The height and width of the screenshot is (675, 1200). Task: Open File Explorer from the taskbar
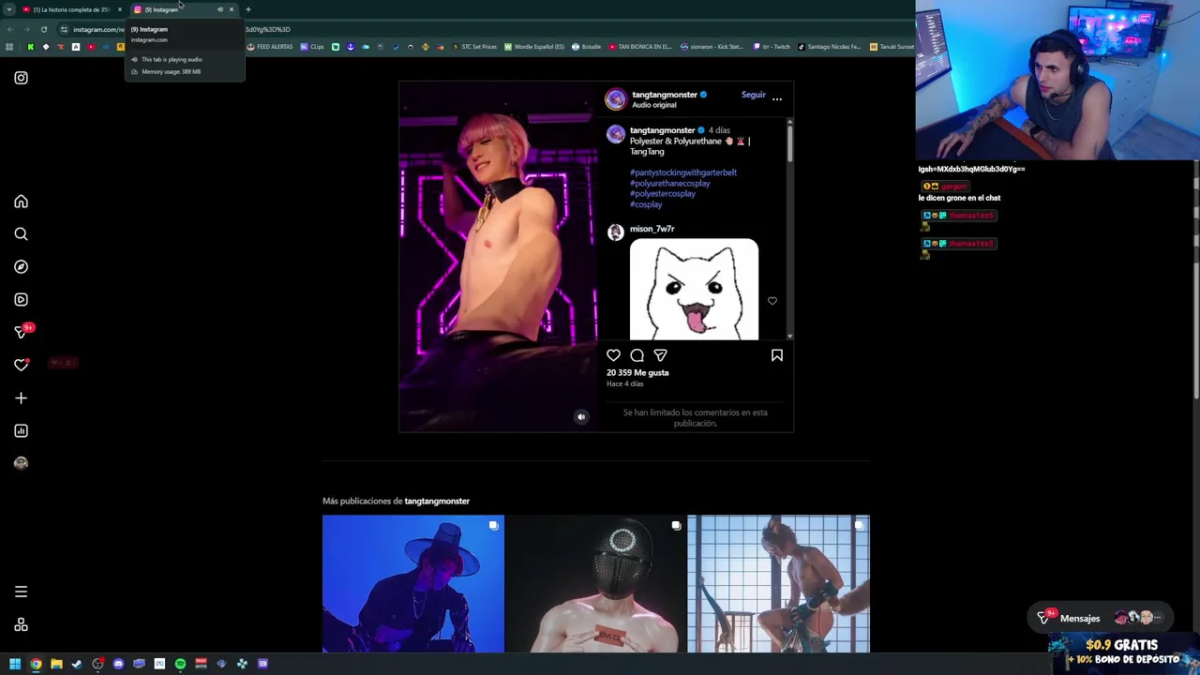pos(56,664)
